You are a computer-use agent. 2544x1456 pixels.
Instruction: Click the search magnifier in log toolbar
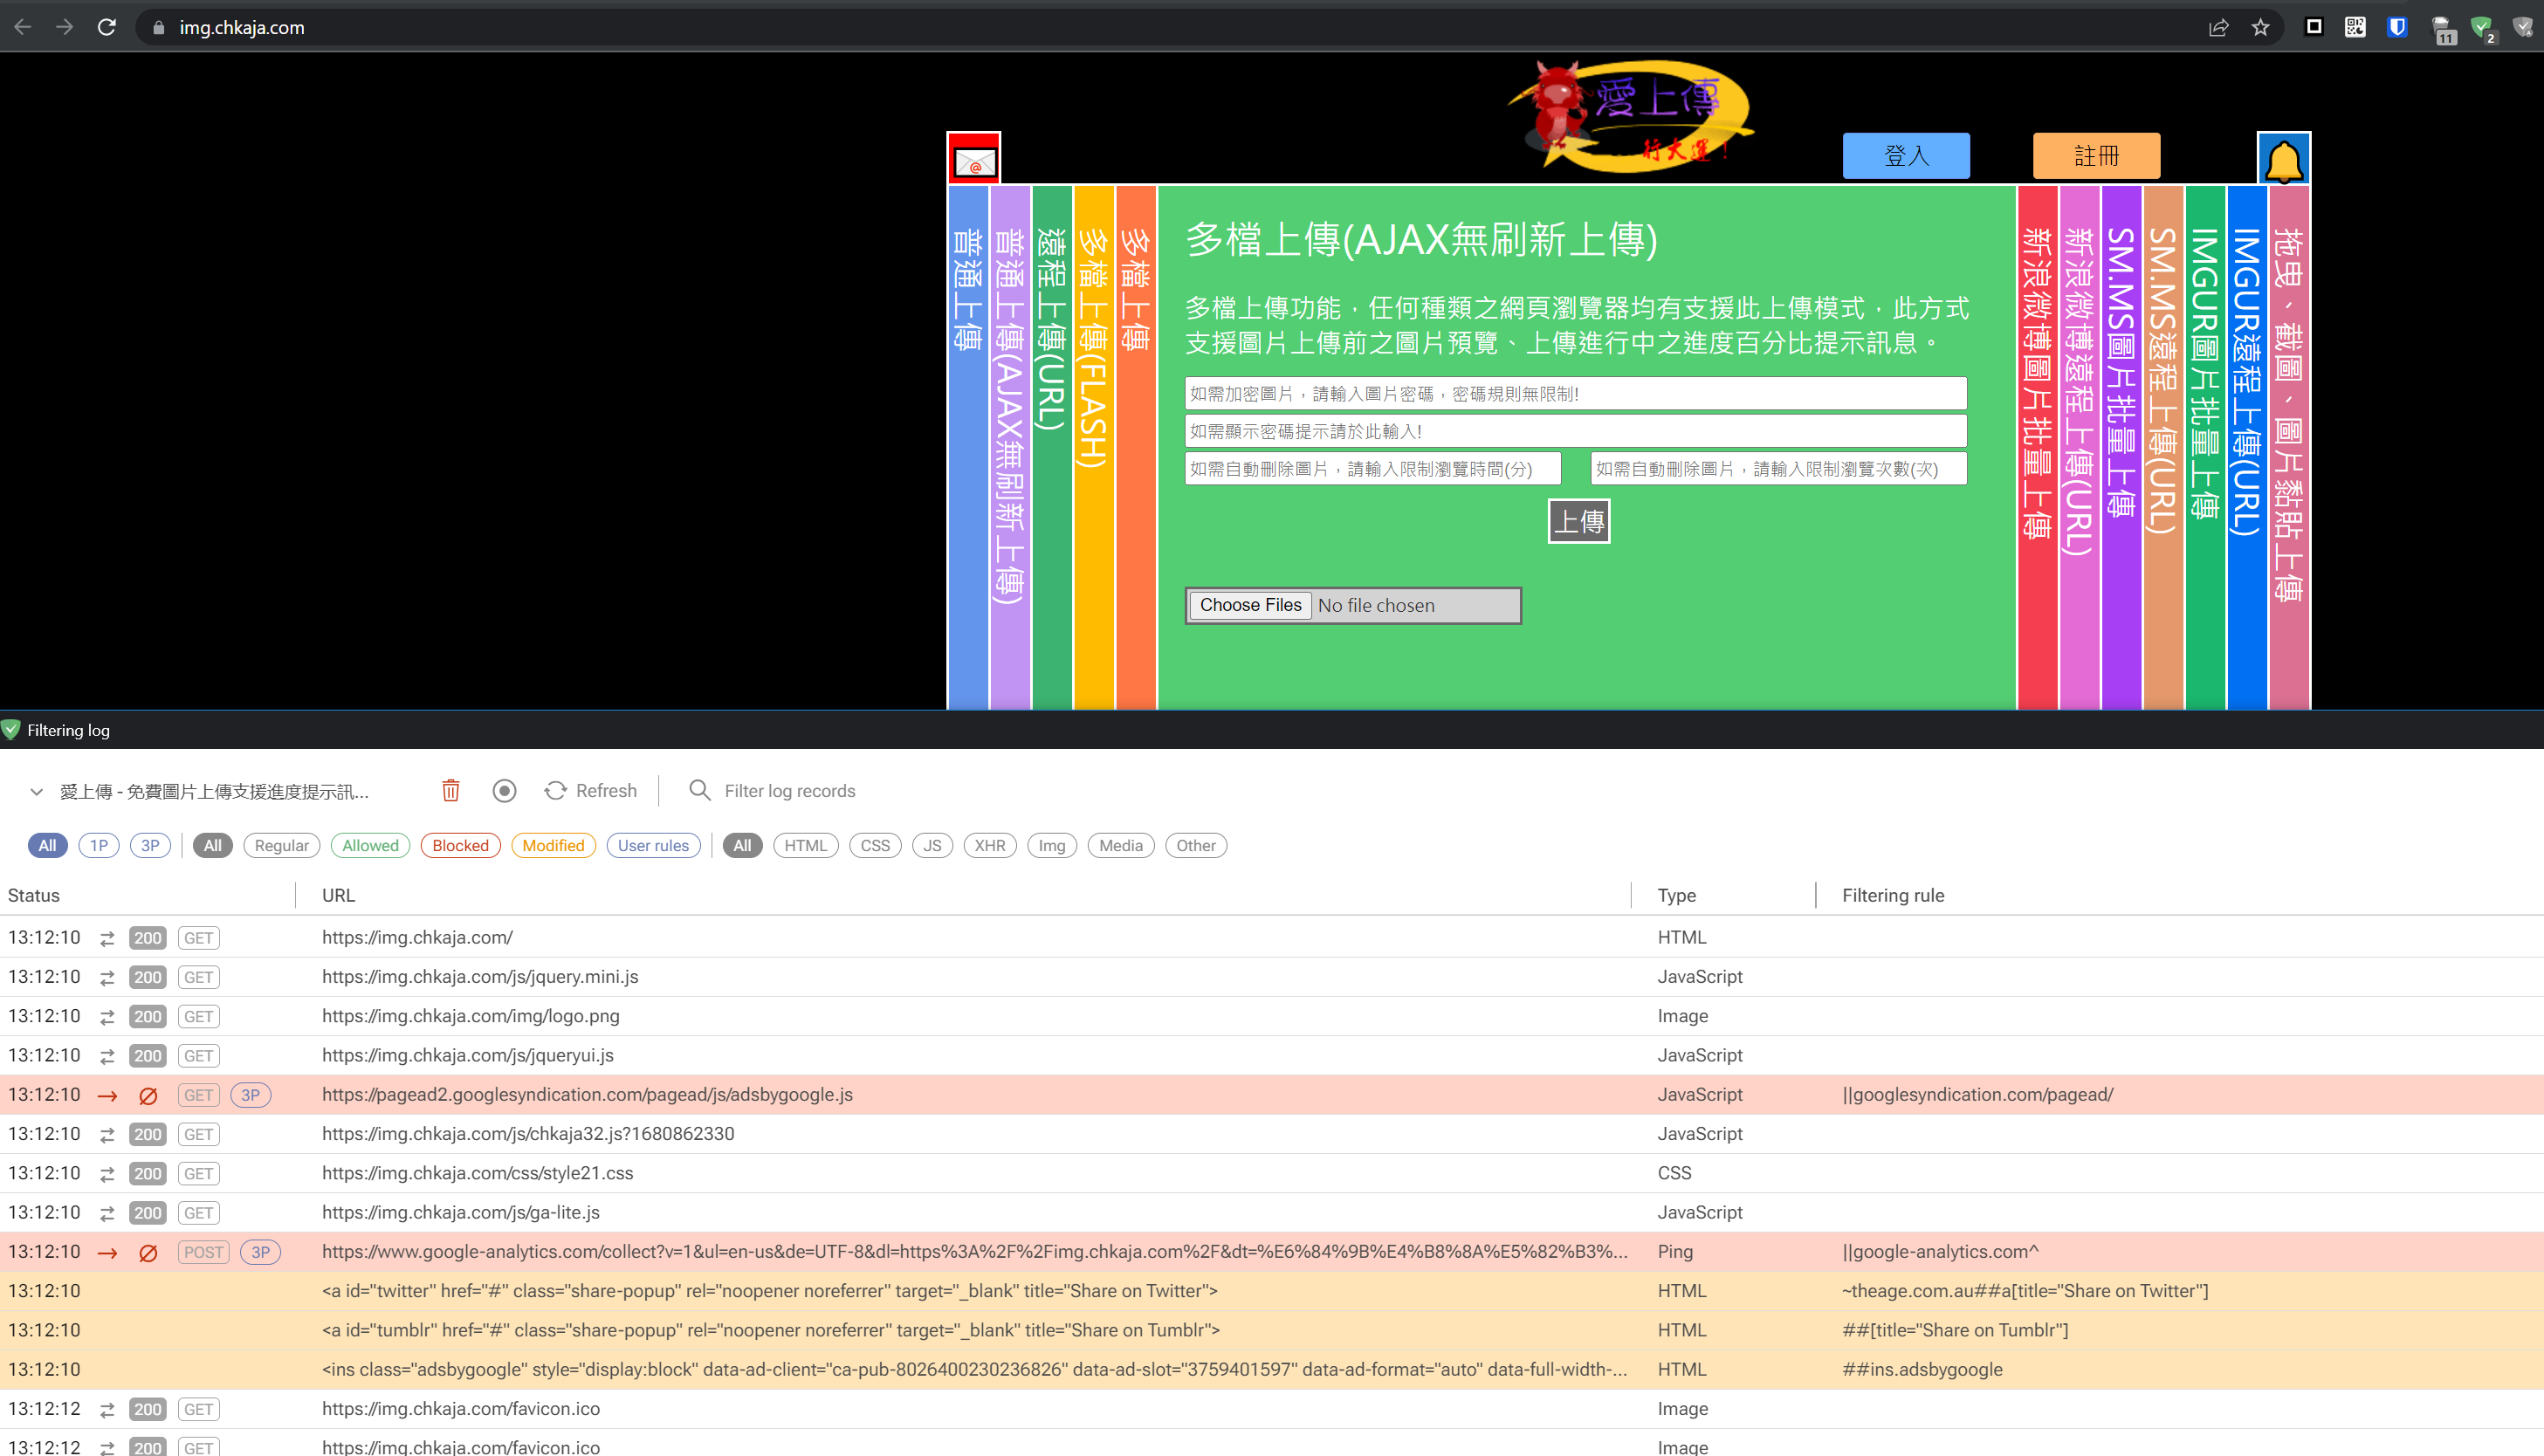700,790
